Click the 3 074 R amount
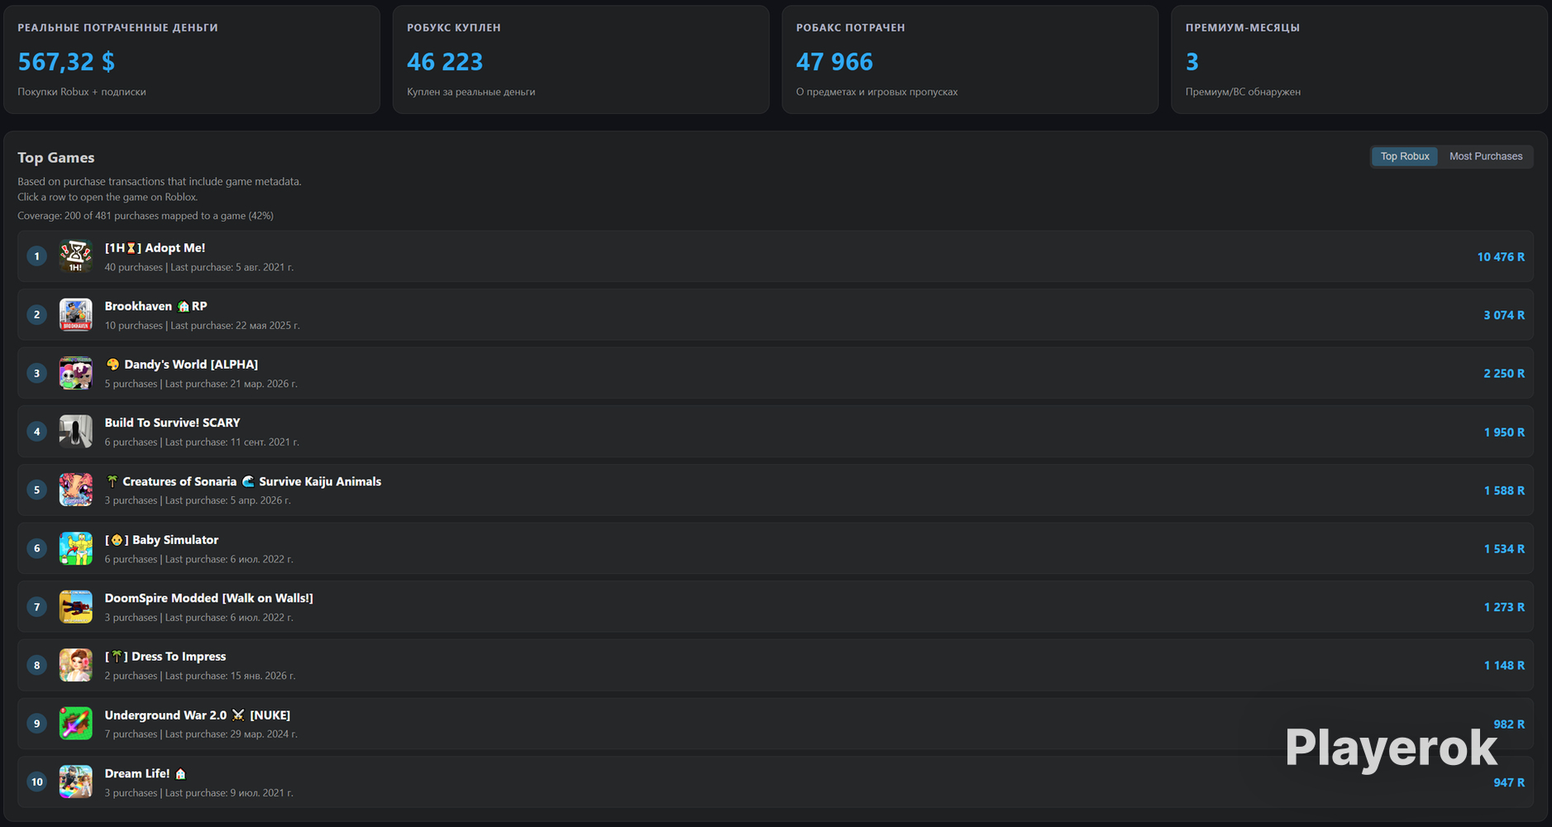The width and height of the screenshot is (1552, 827). coord(1504,315)
